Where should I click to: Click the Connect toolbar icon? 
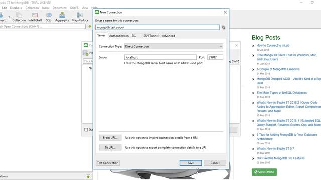[2, 17]
